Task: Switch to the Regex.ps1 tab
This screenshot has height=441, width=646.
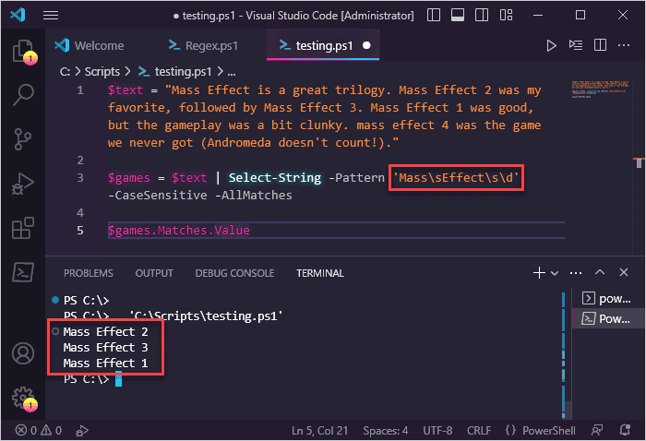Action: (204, 45)
